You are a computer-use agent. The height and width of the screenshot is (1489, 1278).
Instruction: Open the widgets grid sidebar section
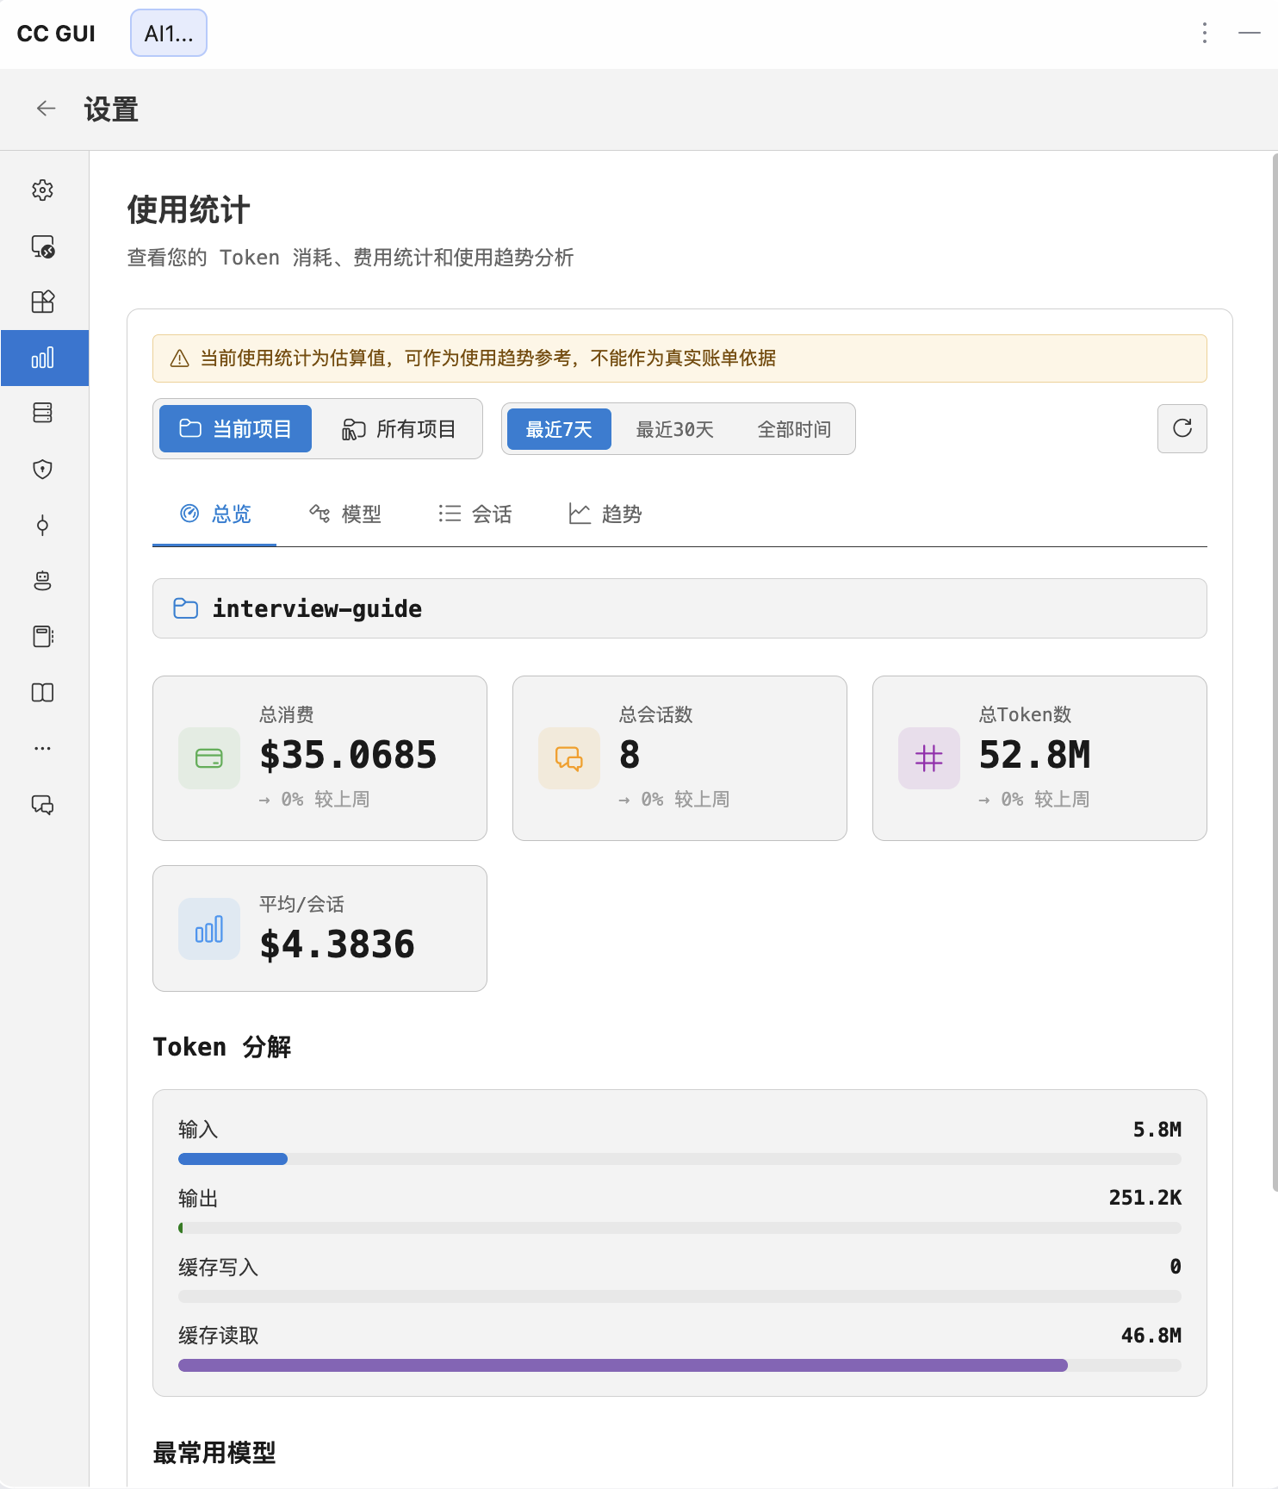point(42,302)
